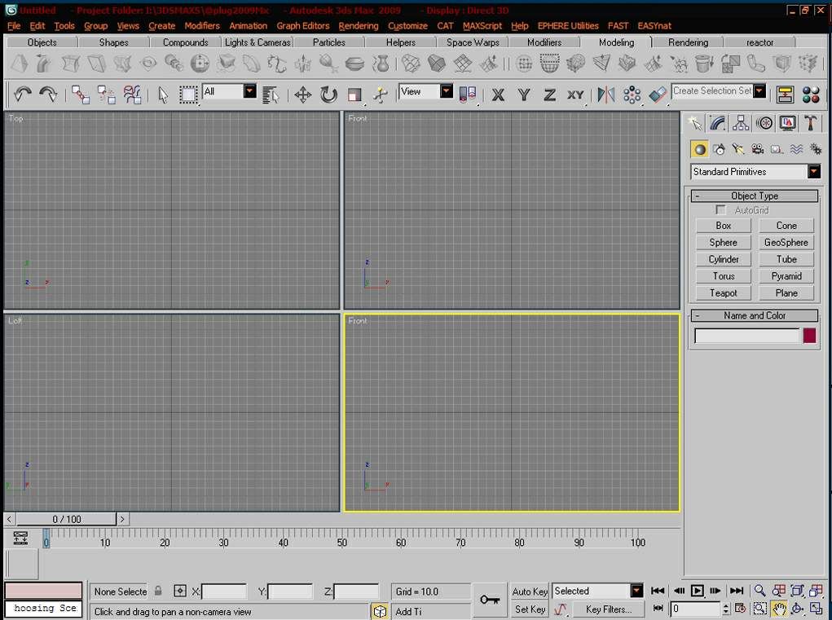Open the Graph Editors menu
Screen dimensions: 832x620
click(303, 25)
